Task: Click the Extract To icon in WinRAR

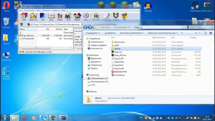Action: (x=33, y=16)
